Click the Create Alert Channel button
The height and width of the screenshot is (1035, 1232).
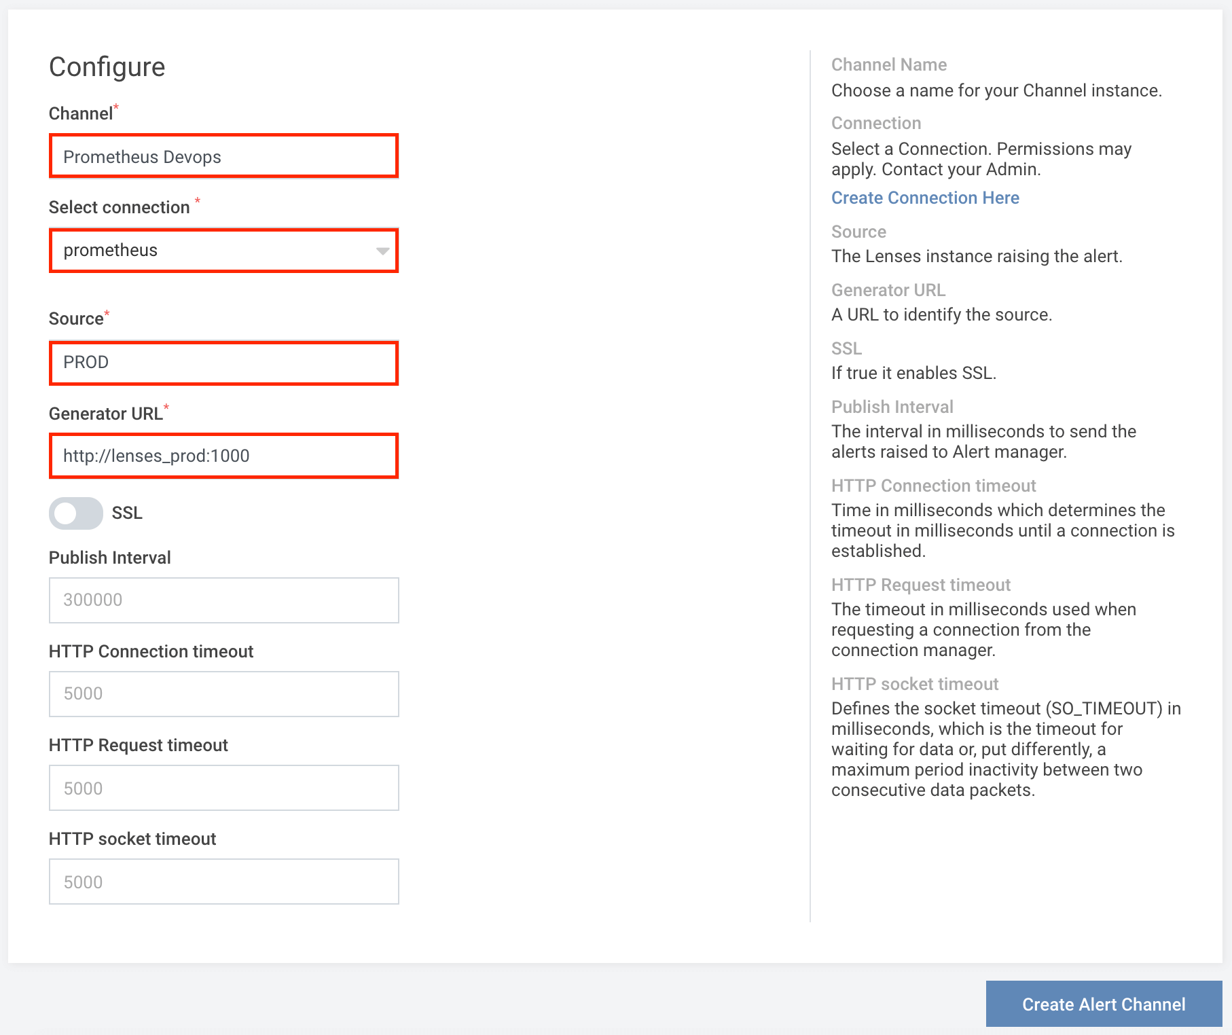pyautogui.click(x=1104, y=1004)
